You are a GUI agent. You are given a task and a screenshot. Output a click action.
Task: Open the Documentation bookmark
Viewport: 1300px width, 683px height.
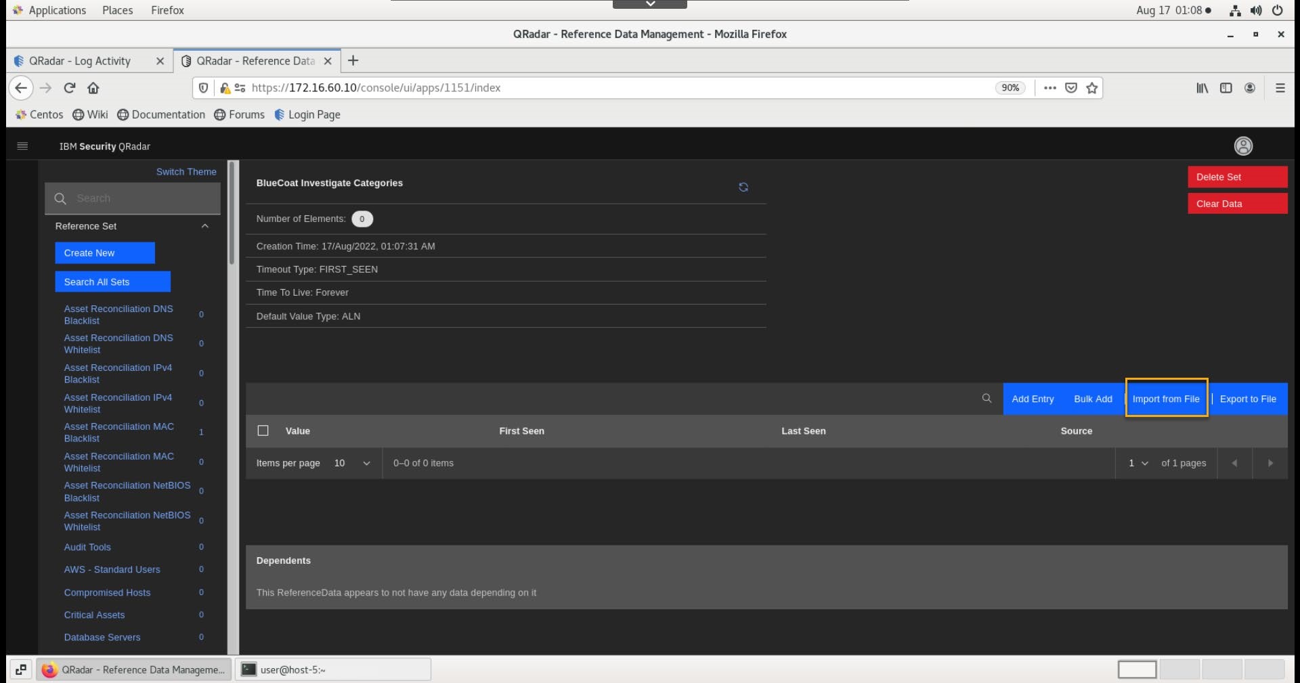[161, 114]
